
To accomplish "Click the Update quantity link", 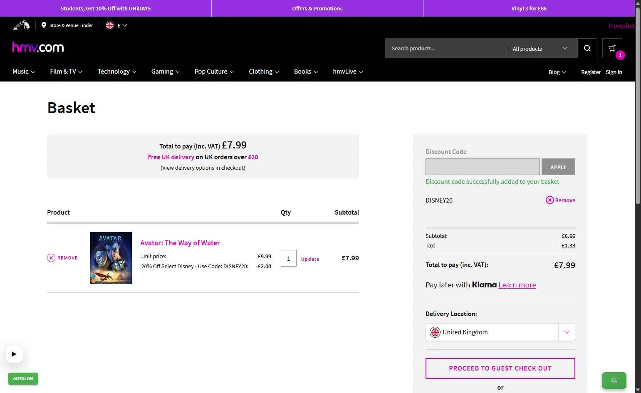I will (x=310, y=259).
